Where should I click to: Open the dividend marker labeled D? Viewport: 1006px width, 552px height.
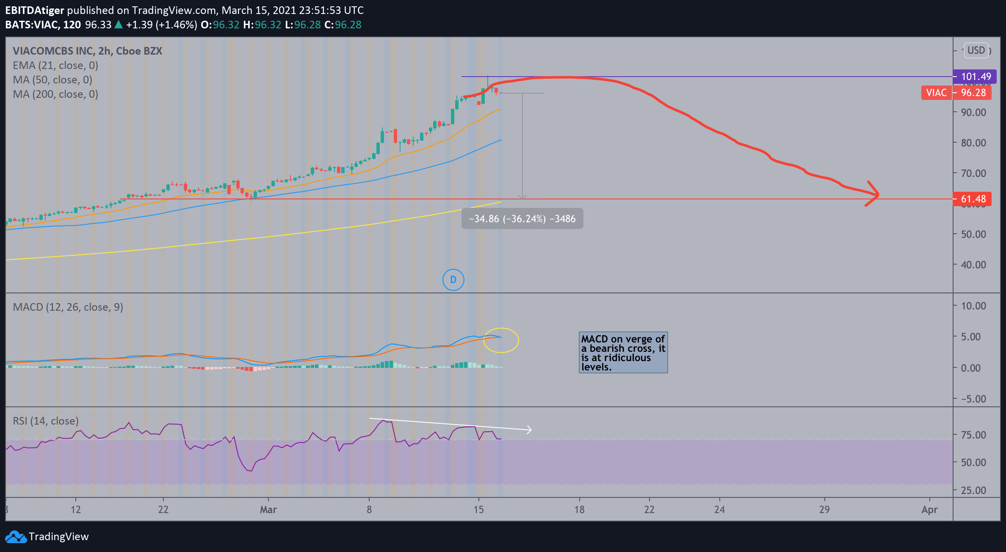pyautogui.click(x=453, y=280)
